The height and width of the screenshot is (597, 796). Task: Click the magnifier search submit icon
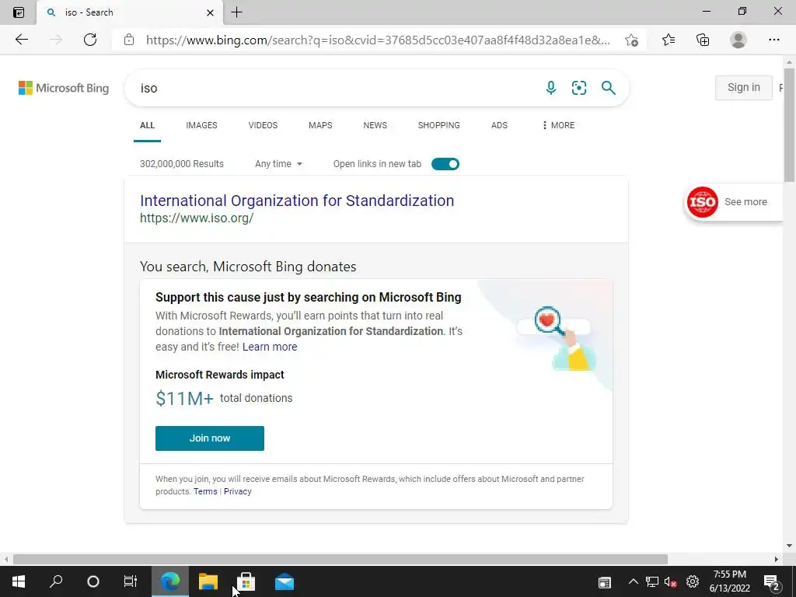click(608, 88)
